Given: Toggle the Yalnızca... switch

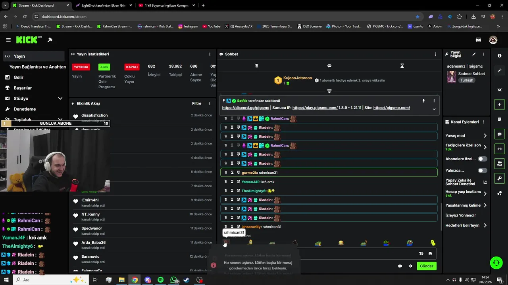Looking at the screenshot, I should pyautogui.click(x=483, y=171).
